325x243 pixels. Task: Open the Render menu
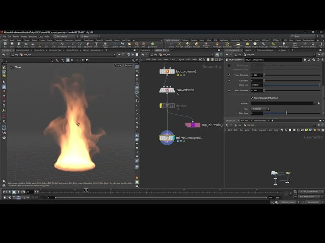tap(16, 36)
